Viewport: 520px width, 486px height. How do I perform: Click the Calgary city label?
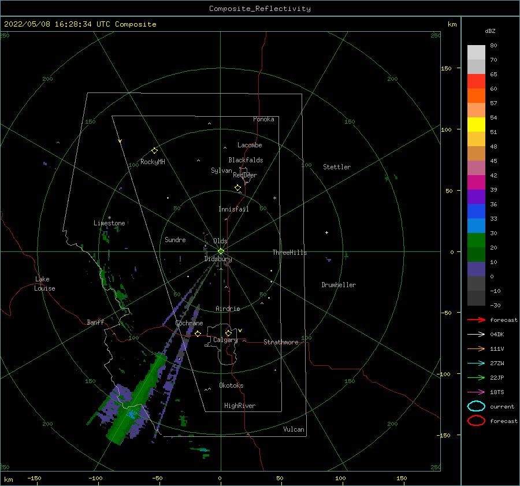click(x=225, y=340)
